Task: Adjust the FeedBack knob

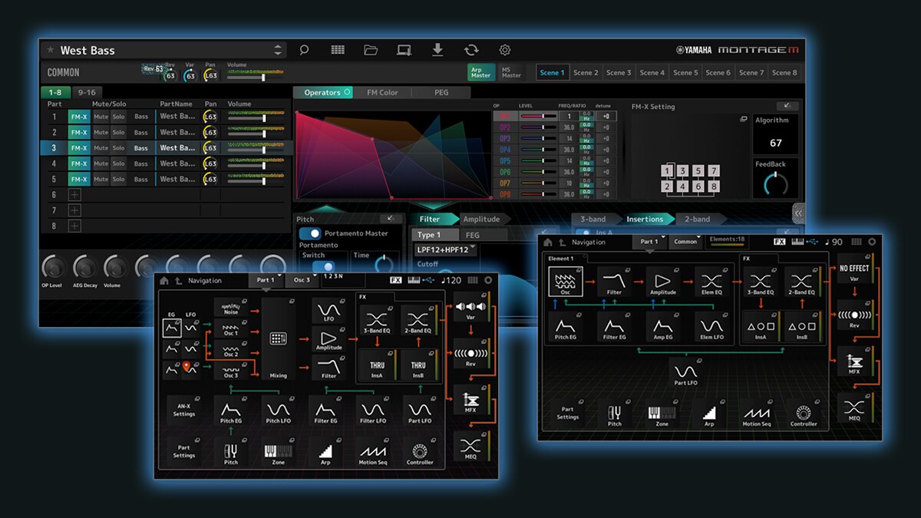Action: pos(776,183)
